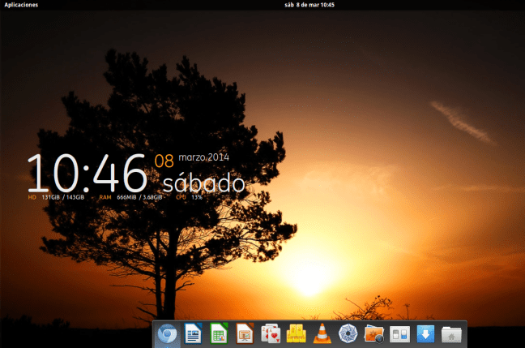The height and width of the screenshot is (348, 525).
Task: Open LibreOffice Writer from the dock
Action: pyautogui.click(x=193, y=333)
